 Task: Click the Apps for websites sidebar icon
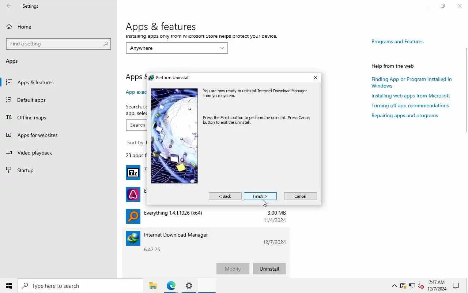9,135
